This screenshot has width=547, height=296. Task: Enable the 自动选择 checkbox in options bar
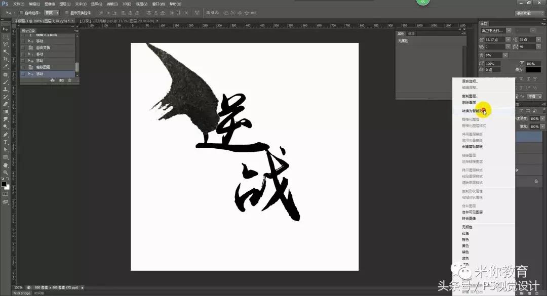coord(21,13)
